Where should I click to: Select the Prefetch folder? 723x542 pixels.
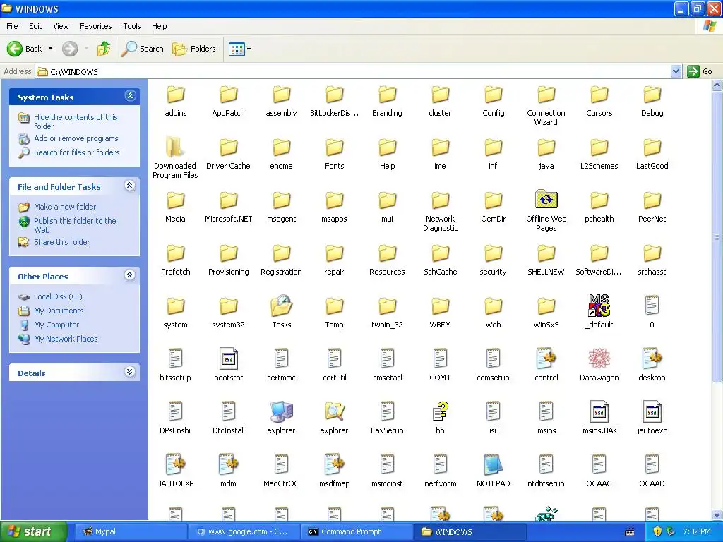click(x=175, y=253)
